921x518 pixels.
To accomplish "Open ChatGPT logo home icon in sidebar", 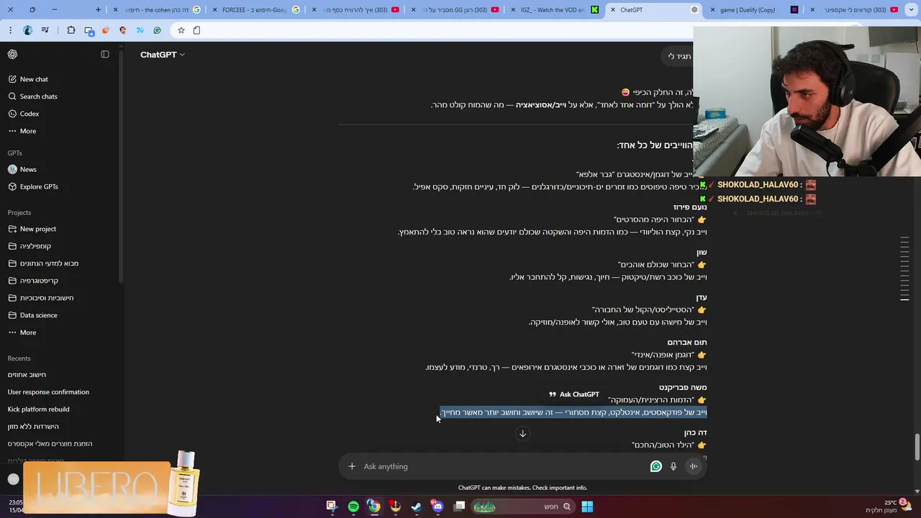I will pos(12,55).
